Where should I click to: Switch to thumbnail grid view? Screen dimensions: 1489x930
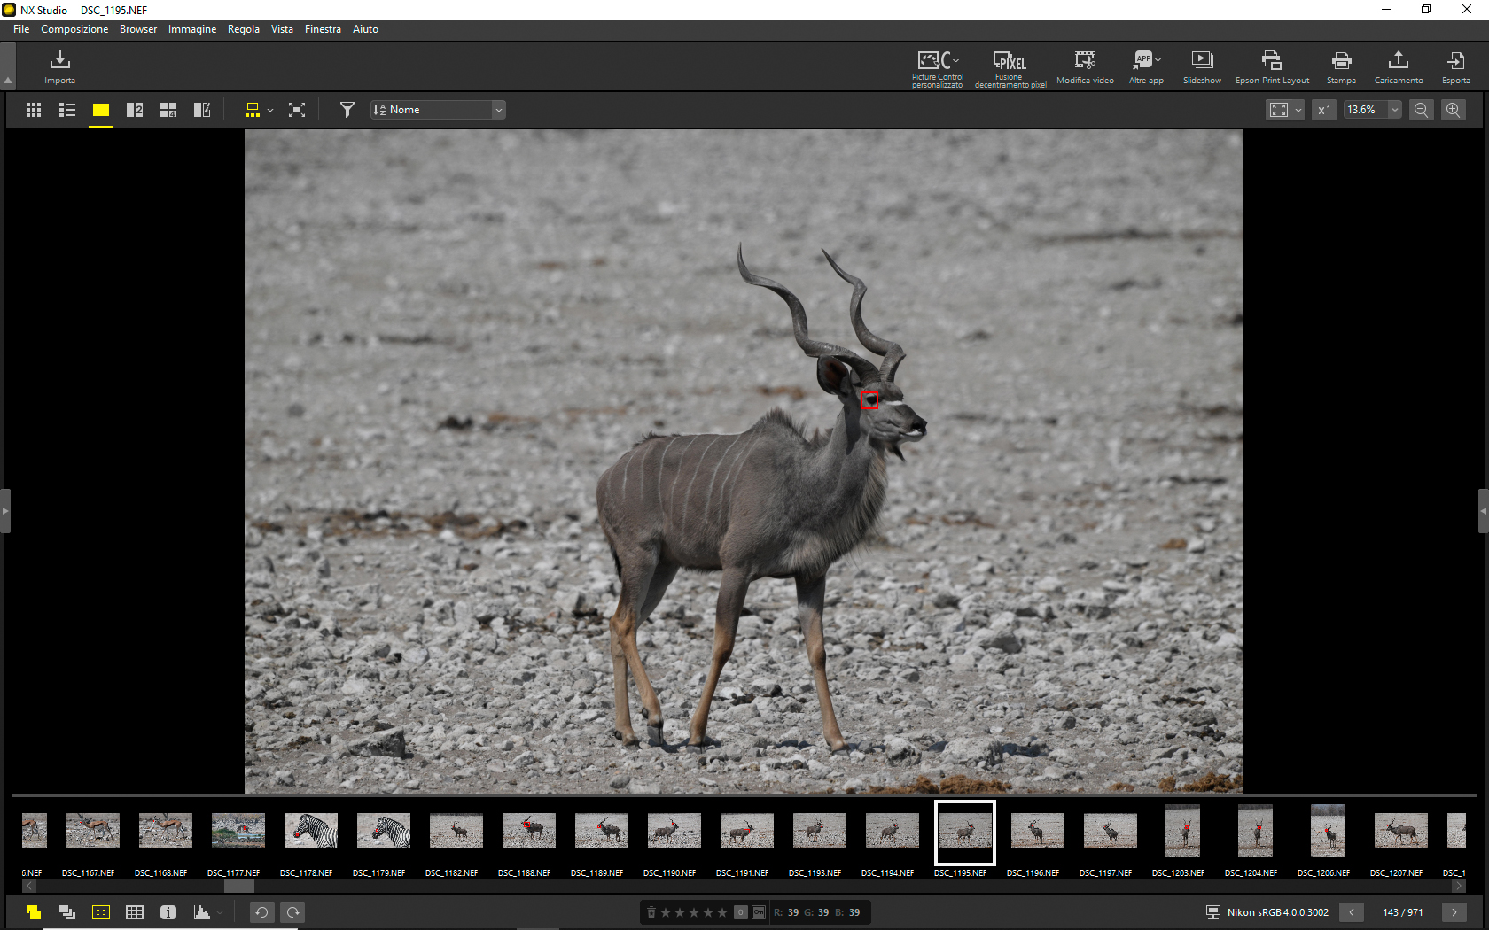tap(34, 110)
